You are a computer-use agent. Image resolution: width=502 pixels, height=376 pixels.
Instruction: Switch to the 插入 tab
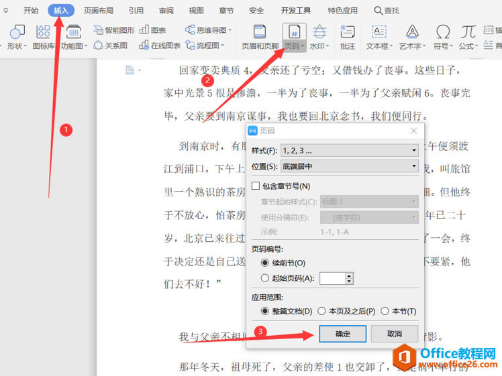[x=61, y=11]
